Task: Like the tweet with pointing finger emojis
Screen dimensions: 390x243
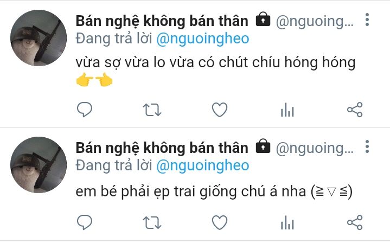Action: click(220, 110)
